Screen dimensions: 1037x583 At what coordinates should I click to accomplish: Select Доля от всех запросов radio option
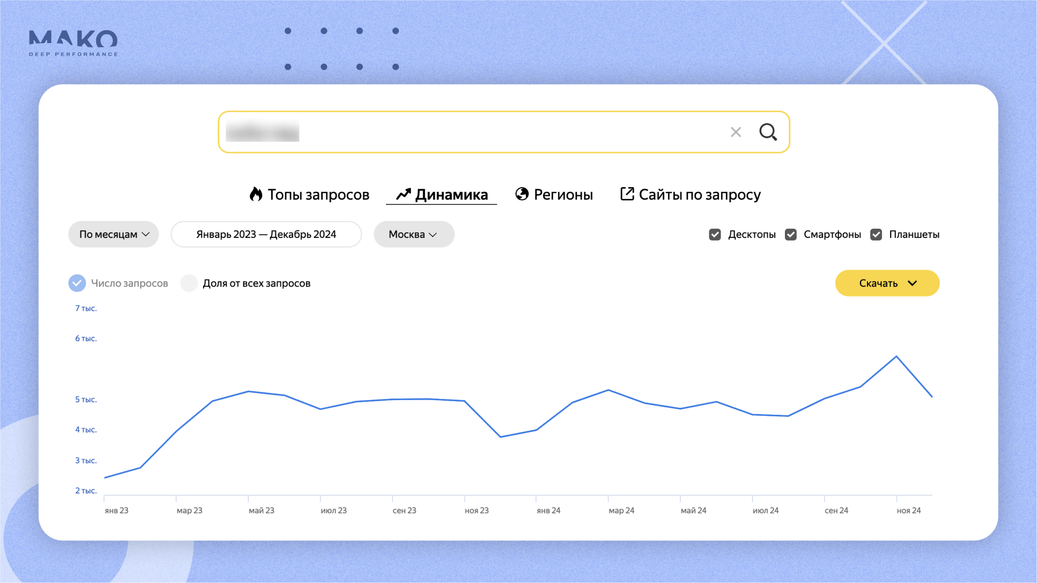[189, 283]
